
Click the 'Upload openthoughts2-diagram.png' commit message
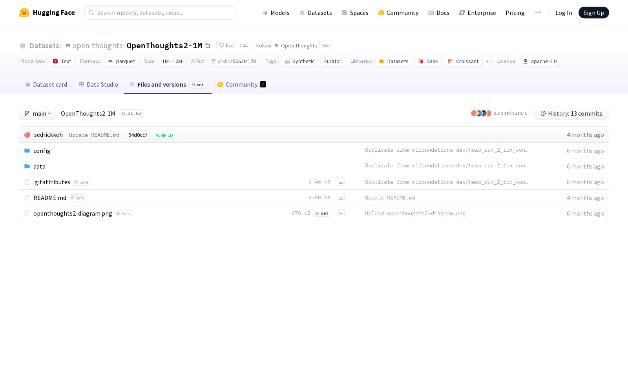pos(415,213)
